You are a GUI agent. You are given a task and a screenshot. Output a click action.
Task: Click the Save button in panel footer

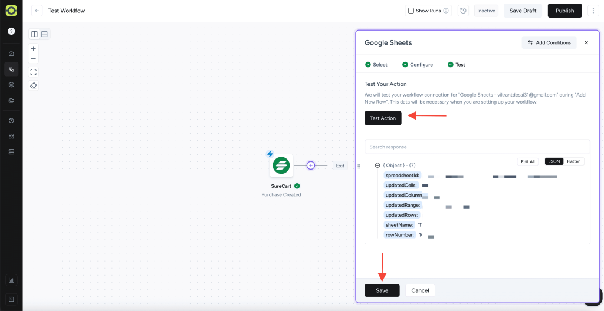tap(382, 290)
